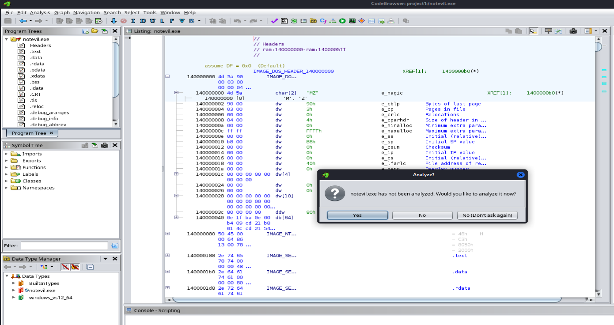This screenshot has width=614, height=325.
Task: Open the Listing field format dropdown arrow
Action: click(x=596, y=31)
